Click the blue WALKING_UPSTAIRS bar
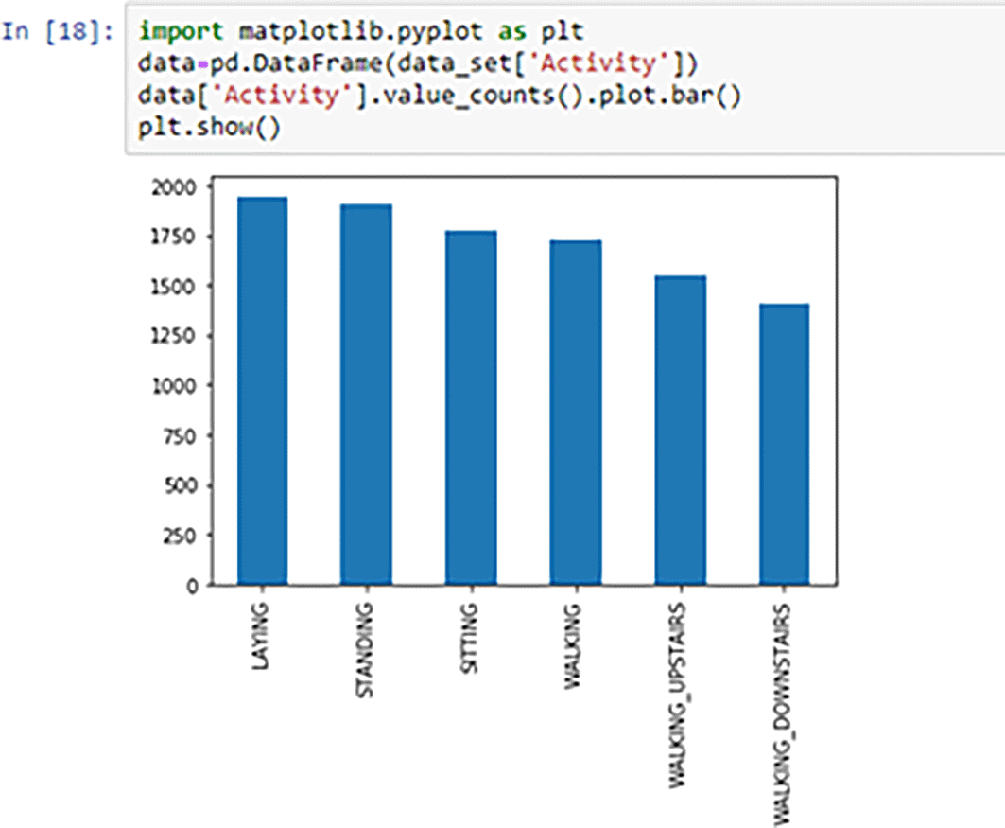This screenshot has height=828, width=1005. pos(680,431)
